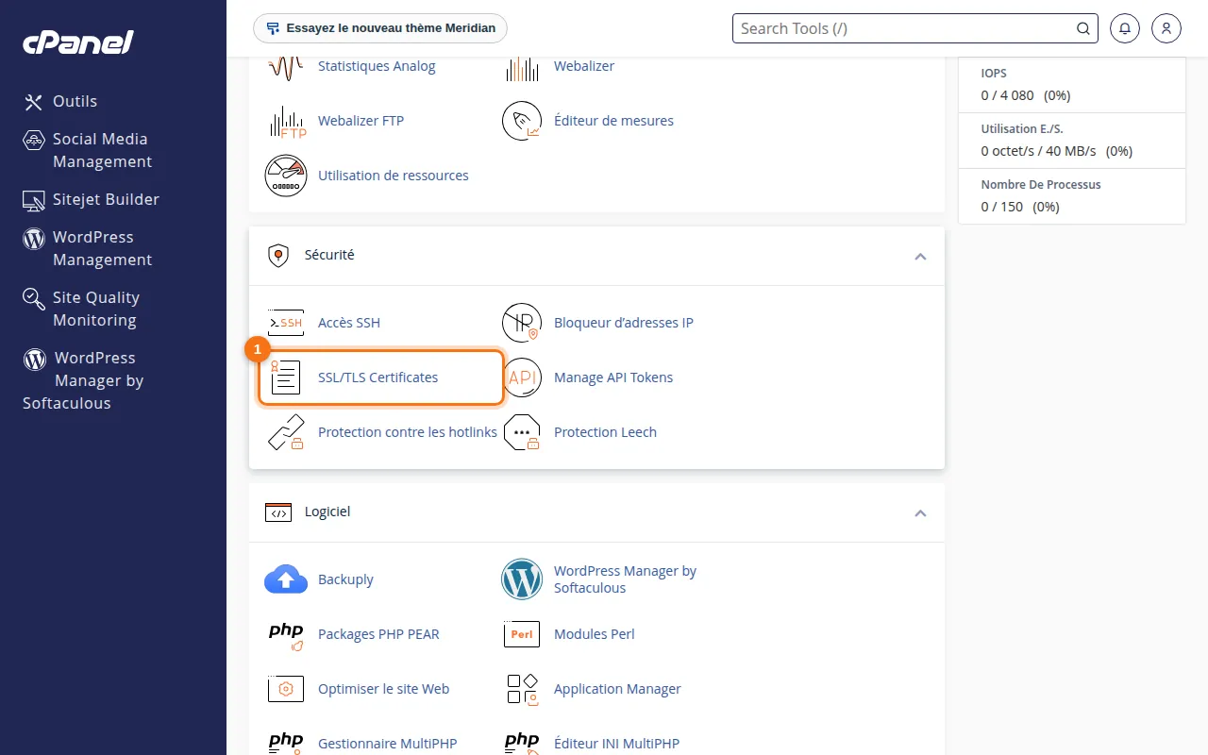Click Backuply cloud icon
Screen dimensions: 1208x755
[x=286, y=579]
